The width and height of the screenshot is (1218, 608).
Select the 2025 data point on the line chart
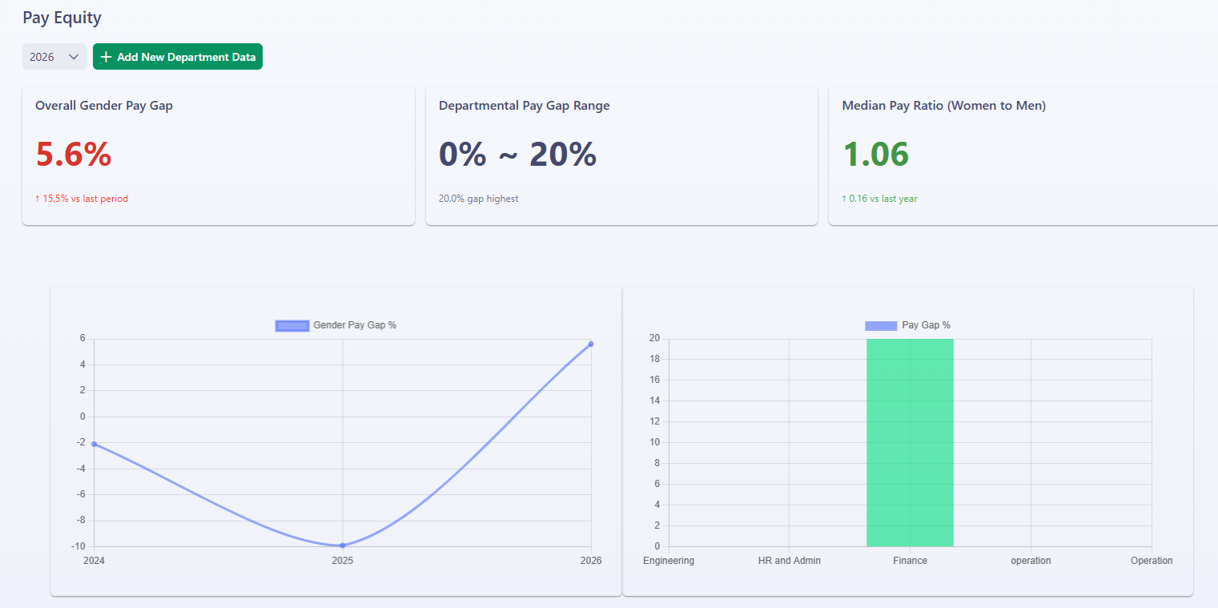[x=343, y=546]
